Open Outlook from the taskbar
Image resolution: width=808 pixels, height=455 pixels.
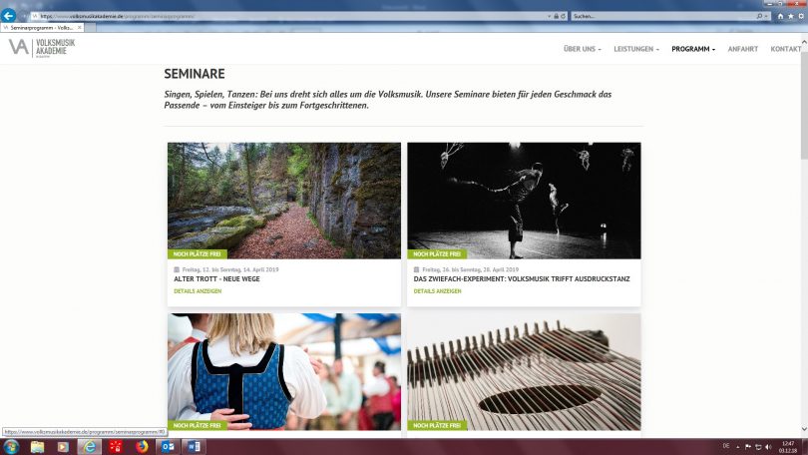168,446
